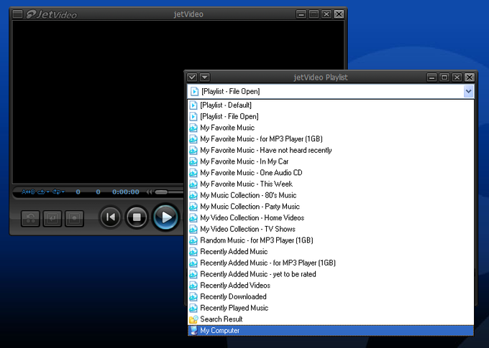Open the shuffle mode dropdown arrow
Image resolution: width=489 pixels, height=348 pixels.
click(63, 192)
